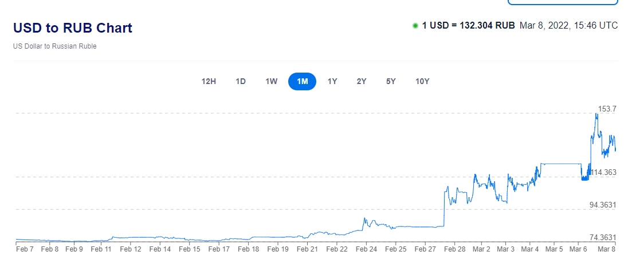Click the Feb 24 date tick
The height and width of the screenshot is (267, 632).
366,249
